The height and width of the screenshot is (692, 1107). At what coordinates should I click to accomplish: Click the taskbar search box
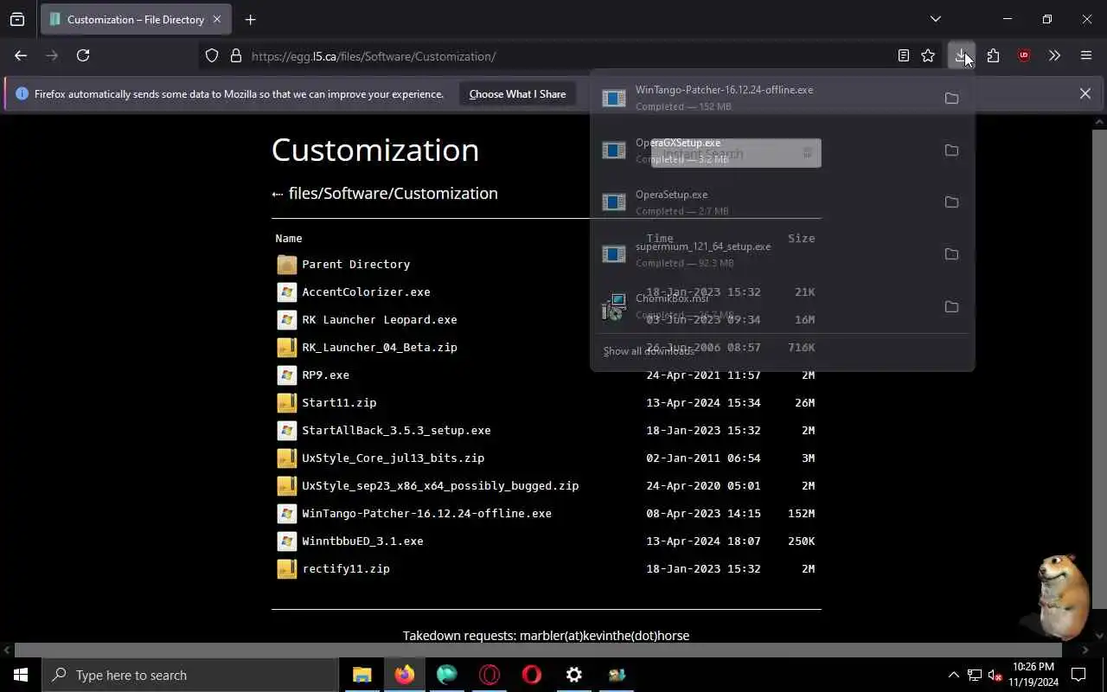(190, 675)
